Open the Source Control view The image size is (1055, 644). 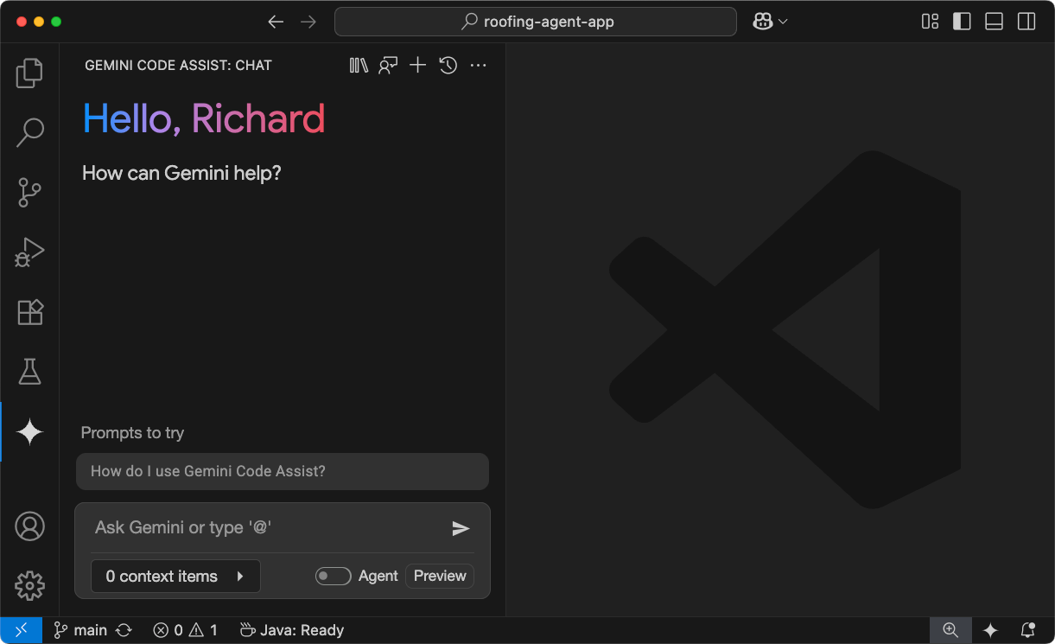click(x=29, y=193)
